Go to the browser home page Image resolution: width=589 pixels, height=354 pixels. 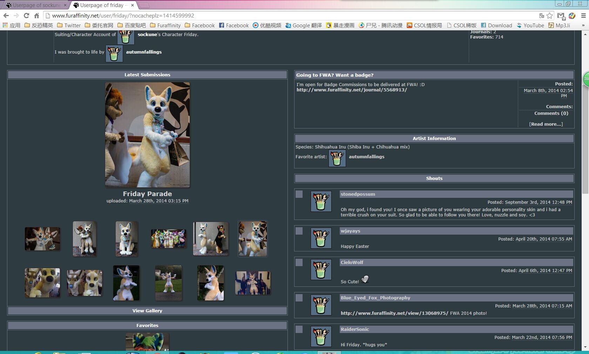click(x=36, y=15)
